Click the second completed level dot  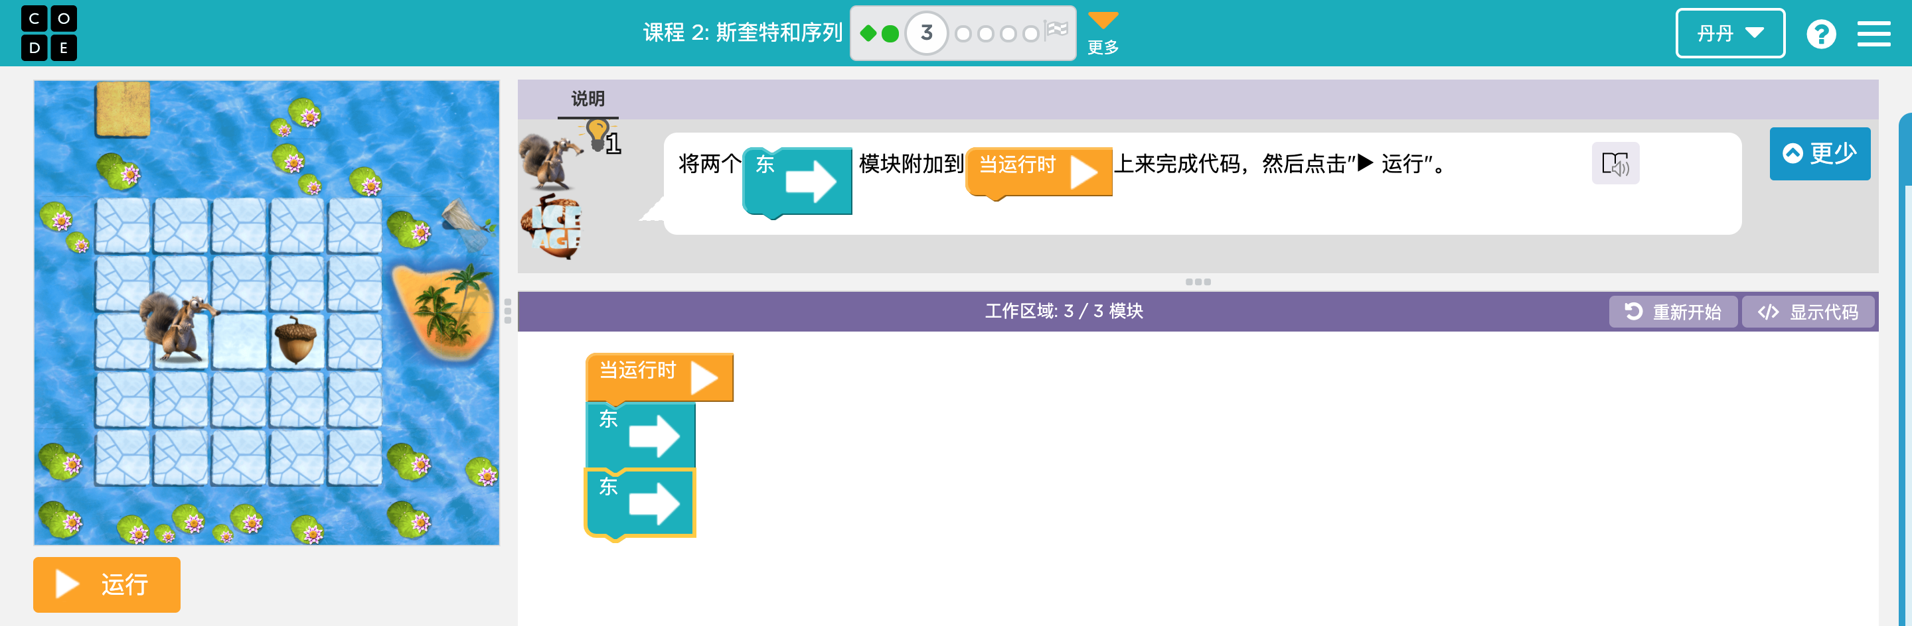(890, 33)
